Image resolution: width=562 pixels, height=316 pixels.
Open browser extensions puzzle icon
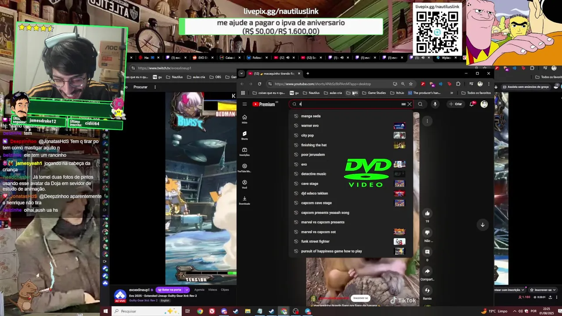458,84
